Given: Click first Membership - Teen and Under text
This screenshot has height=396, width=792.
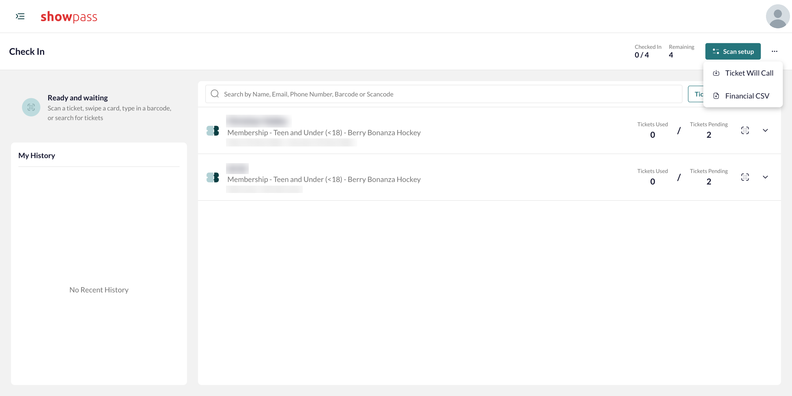Looking at the screenshot, I should click(x=324, y=133).
